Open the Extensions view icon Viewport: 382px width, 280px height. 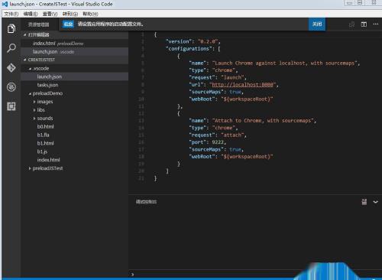pos(11,106)
